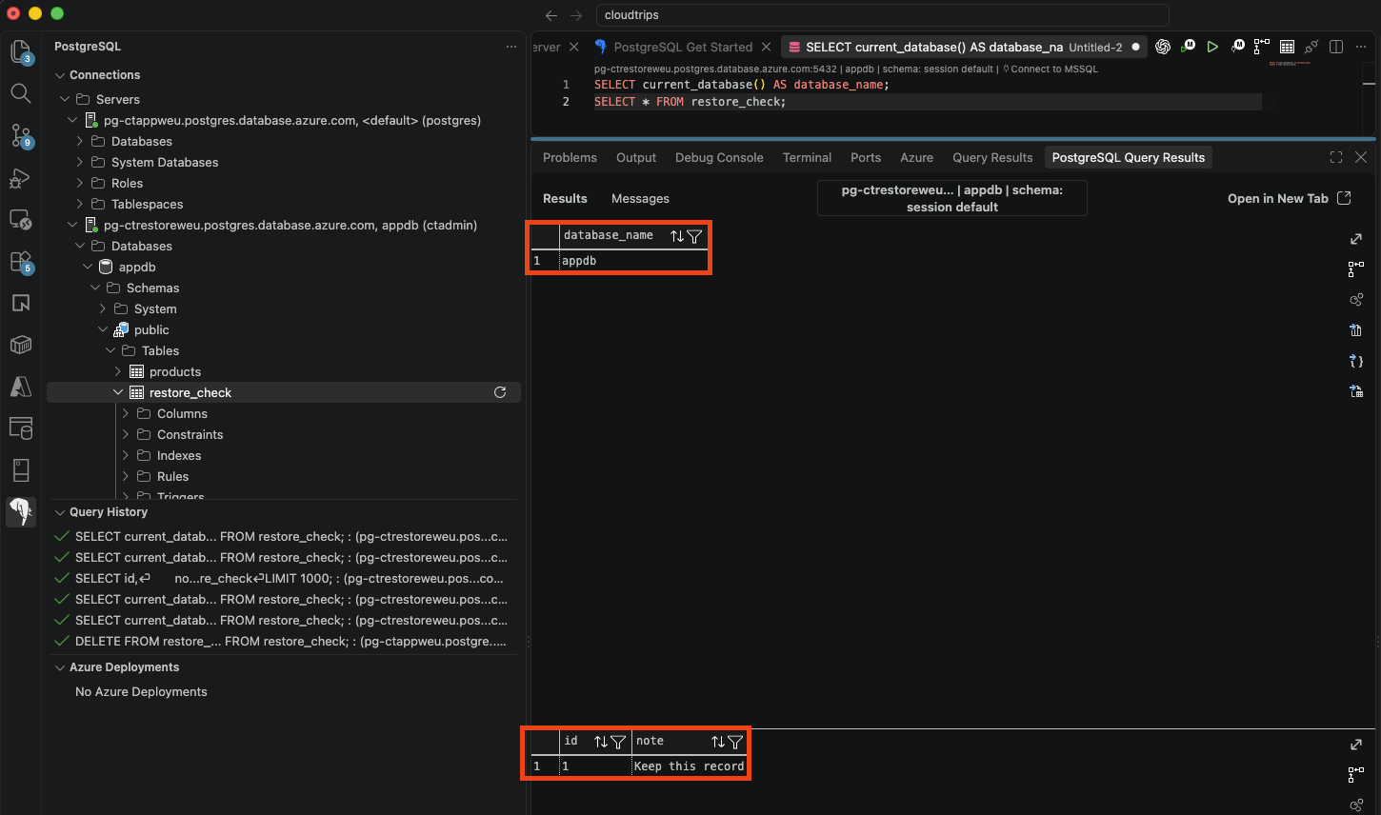This screenshot has height=815, width=1381.
Task: Expand the Columns folder of restore_check
Action: pos(126,413)
